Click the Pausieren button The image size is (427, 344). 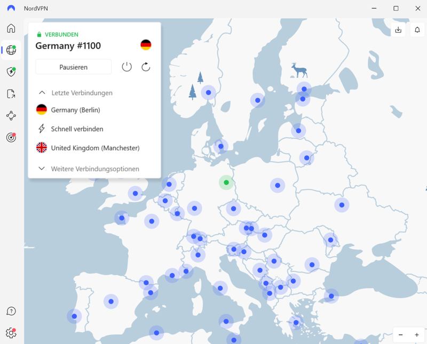(x=74, y=67)
